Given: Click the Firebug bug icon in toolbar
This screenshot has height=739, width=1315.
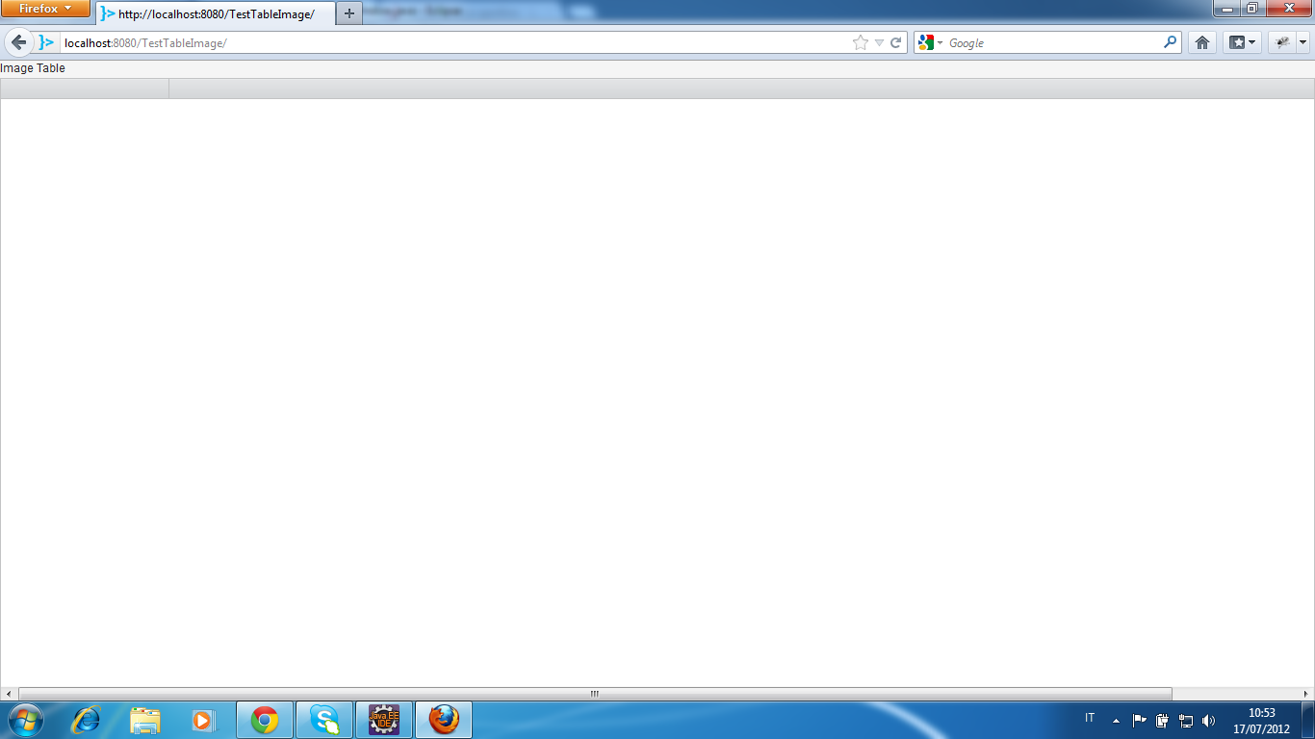Looking at the screenshot, I should (x=1281, y=42).
